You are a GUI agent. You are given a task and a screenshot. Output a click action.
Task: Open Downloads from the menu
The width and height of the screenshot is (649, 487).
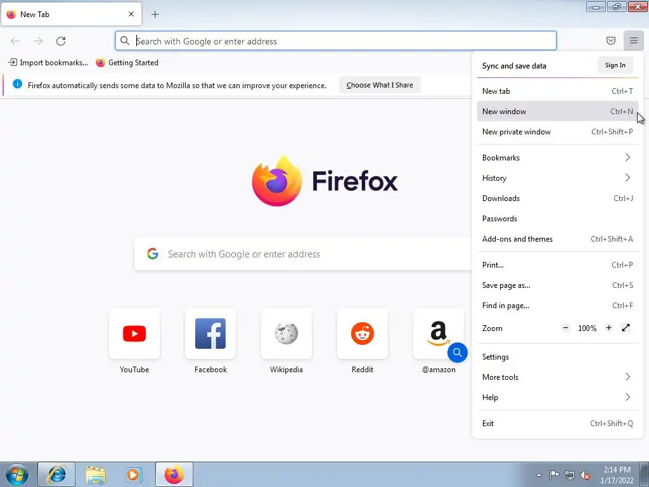(558, 198)
